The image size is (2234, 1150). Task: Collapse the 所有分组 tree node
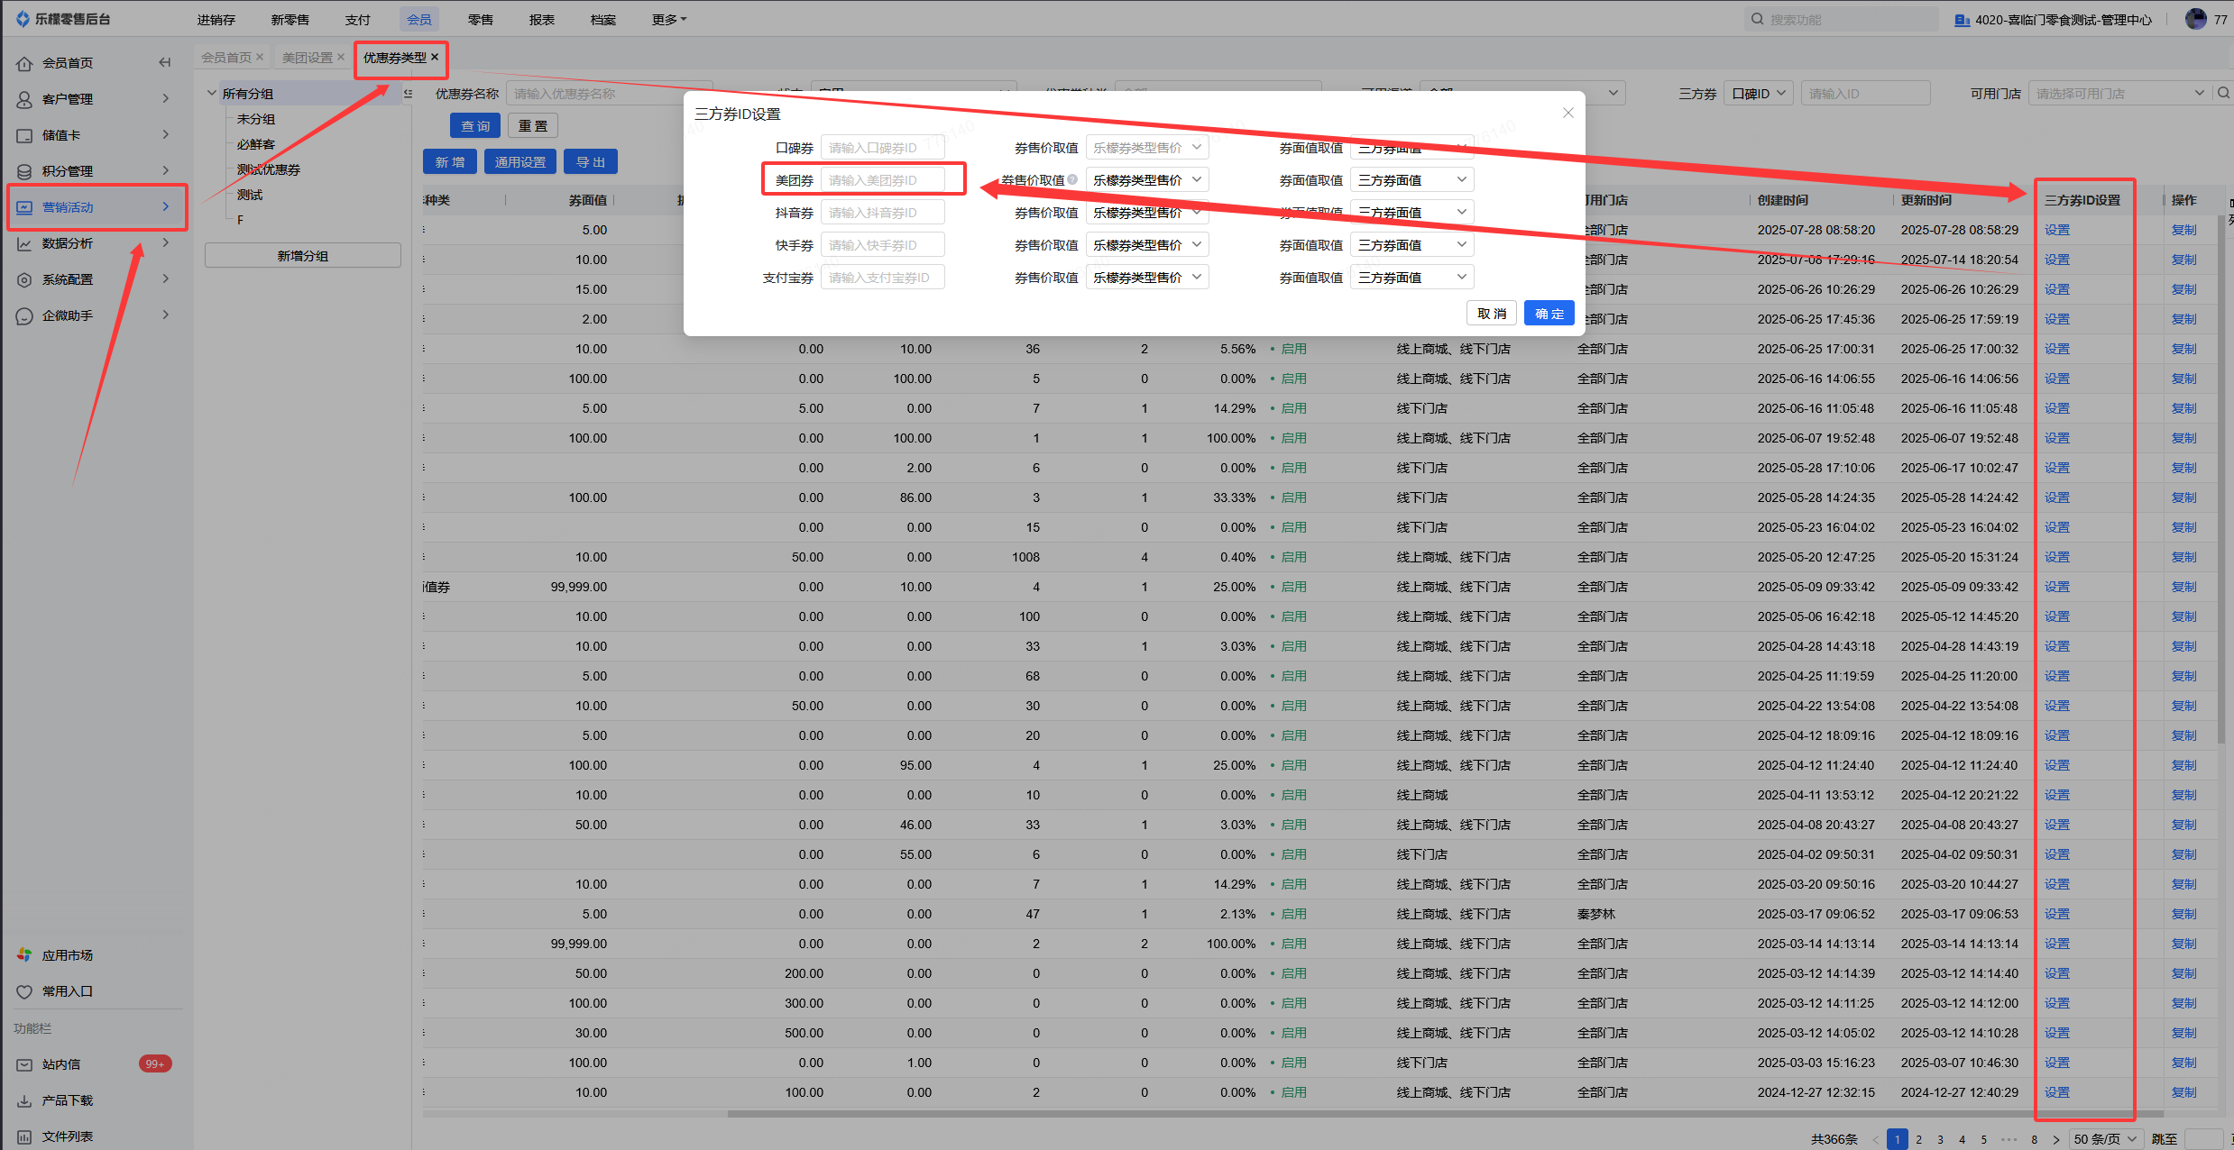[x=212, y=93]
